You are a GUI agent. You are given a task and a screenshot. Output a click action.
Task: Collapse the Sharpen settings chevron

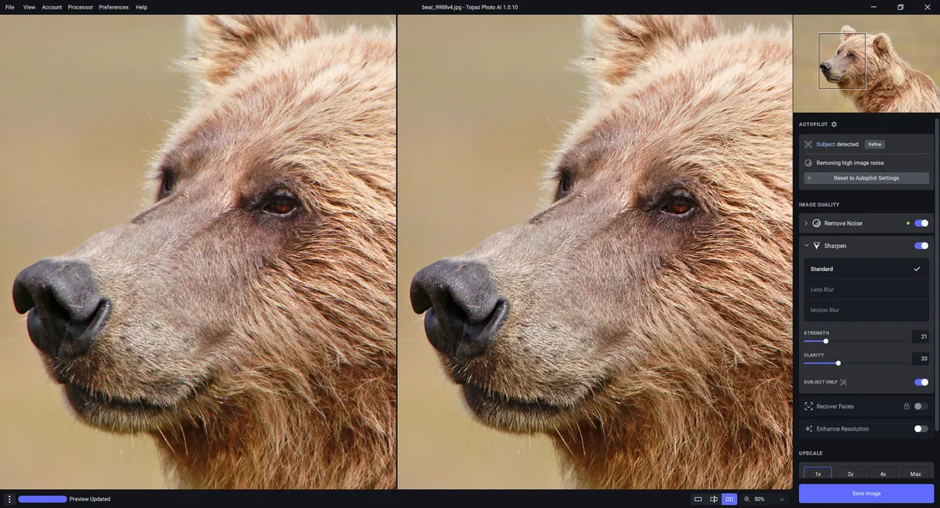click(805, 245)
